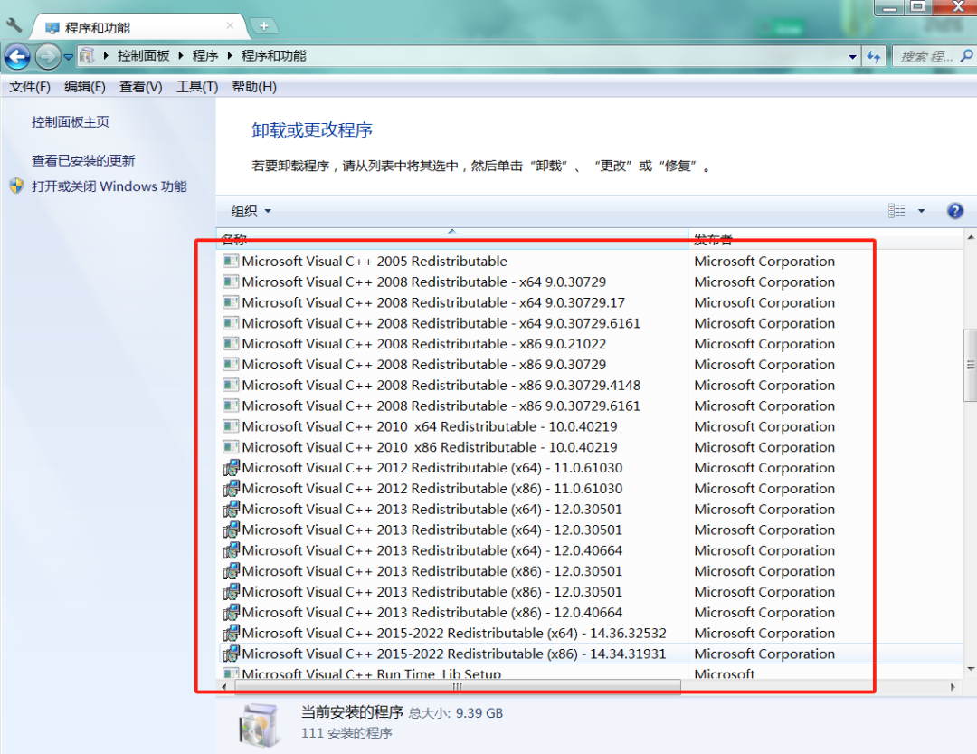Select Visual C++ 2013 Redistributable (x86) 12.0.40664

(x=591, y=613)
